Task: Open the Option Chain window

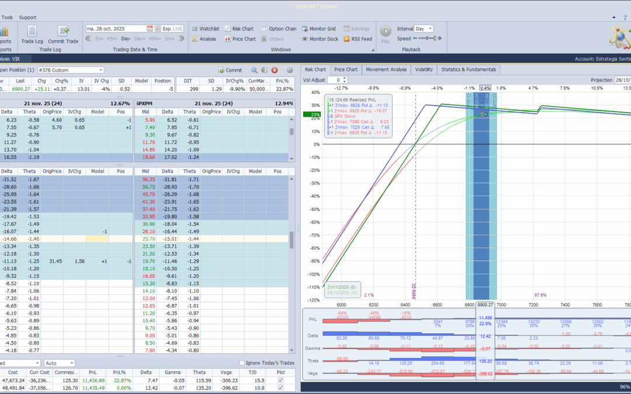Action: tap(279, 29)
